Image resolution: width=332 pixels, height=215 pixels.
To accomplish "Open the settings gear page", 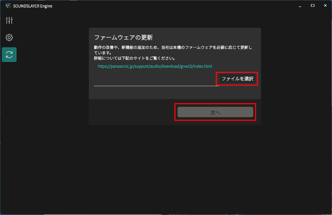I will 9,38.
